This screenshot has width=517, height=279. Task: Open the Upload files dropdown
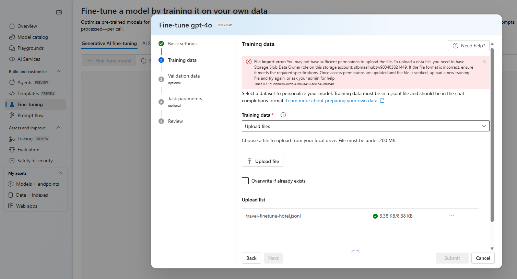pos(365,126)
